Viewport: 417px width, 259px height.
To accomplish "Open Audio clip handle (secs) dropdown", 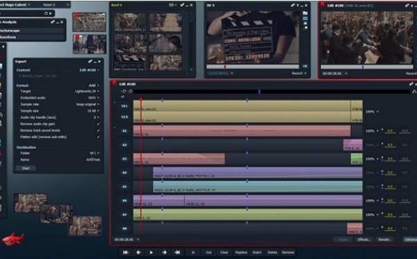I will pyautogui.click(x=97, y=118).
